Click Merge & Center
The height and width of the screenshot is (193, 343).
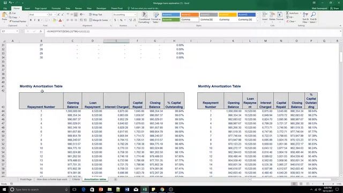click(99, 20)
